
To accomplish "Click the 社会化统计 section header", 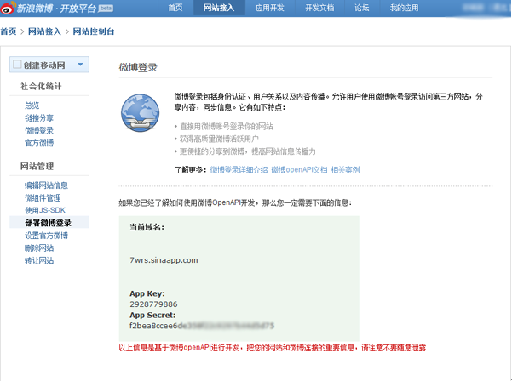I will [x=41, y=87].
